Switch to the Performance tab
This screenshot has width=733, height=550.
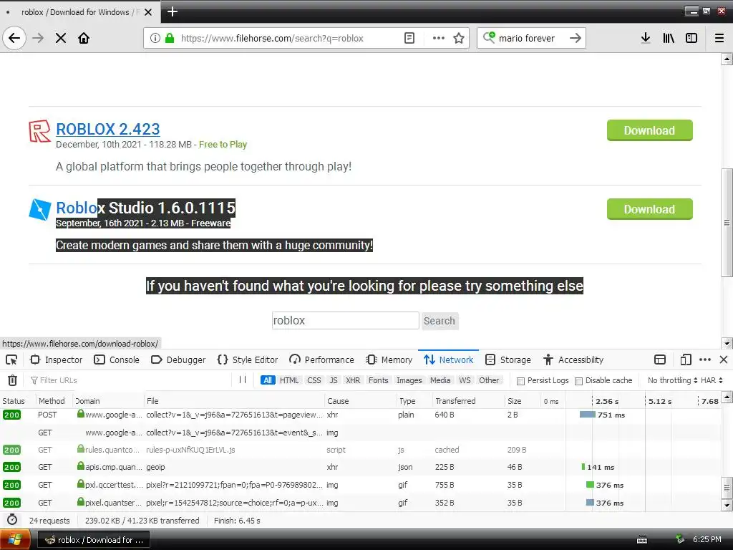pyautogui.click(x=321, y=360)
